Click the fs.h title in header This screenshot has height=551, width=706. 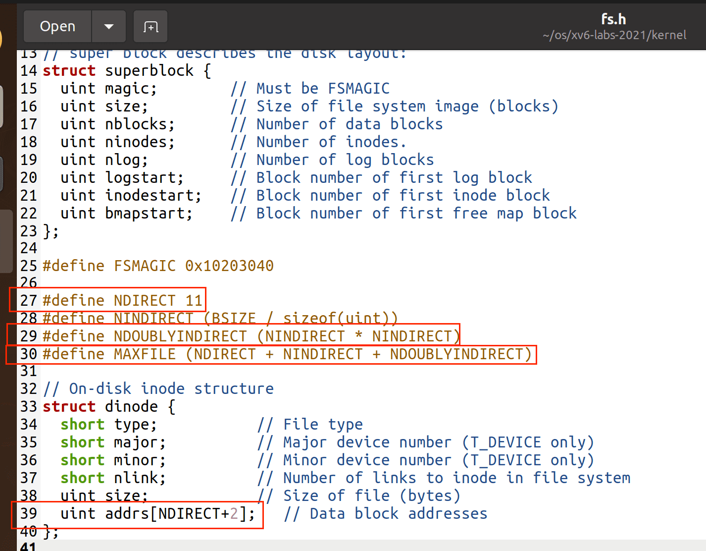[613, 19]
